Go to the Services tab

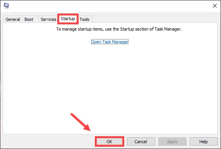pos(48,19)
